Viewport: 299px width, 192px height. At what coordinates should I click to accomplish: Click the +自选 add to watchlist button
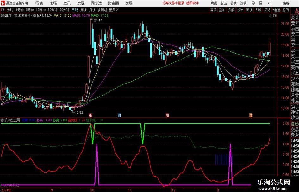tap(277, 10)
